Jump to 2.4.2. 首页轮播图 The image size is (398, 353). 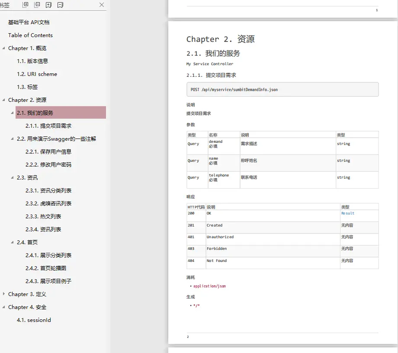(x=46, y=268)
